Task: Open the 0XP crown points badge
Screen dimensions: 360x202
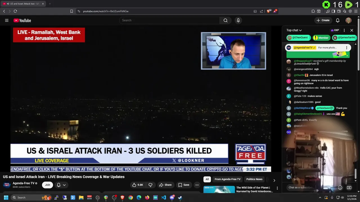Action: [335, 30]
